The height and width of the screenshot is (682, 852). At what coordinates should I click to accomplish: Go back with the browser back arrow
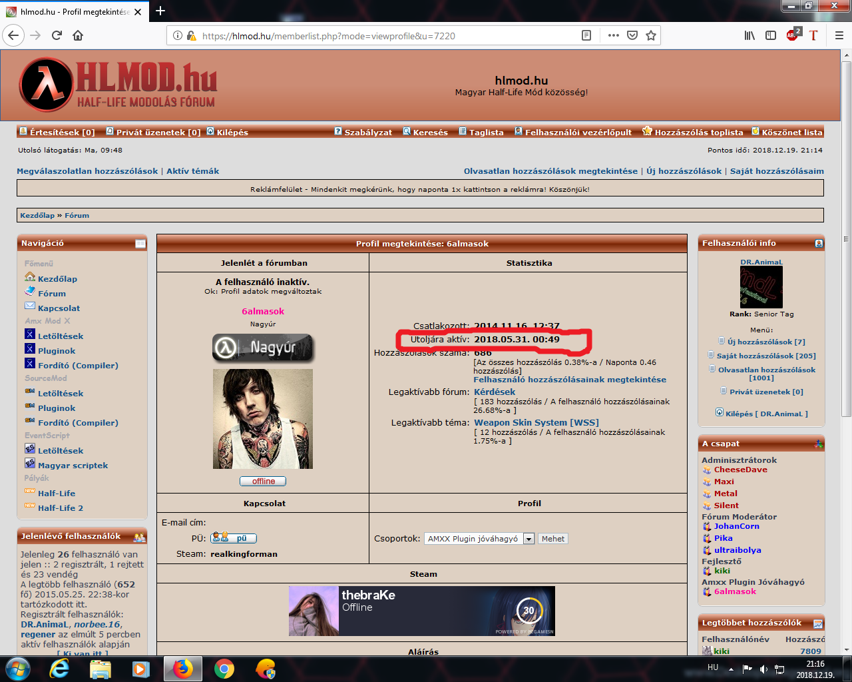tap(13, 35)
